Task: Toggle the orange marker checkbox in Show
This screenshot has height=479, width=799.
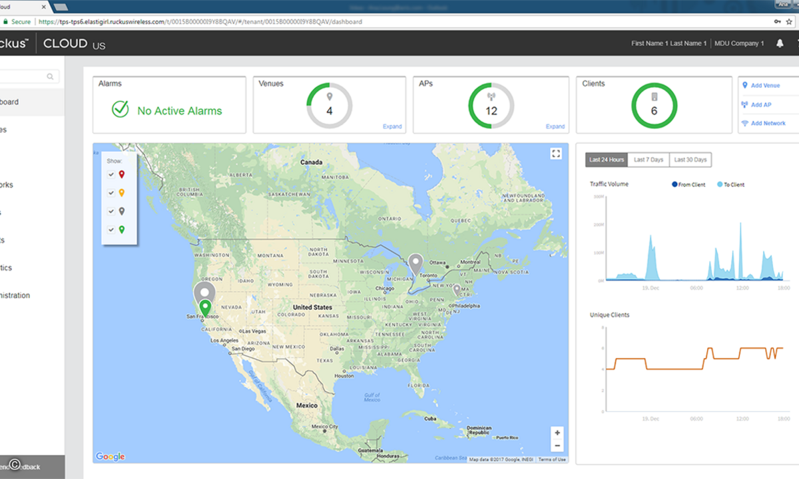Action: tap(111, 193)
